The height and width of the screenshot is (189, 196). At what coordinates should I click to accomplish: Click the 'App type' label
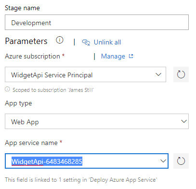point(18,103)
